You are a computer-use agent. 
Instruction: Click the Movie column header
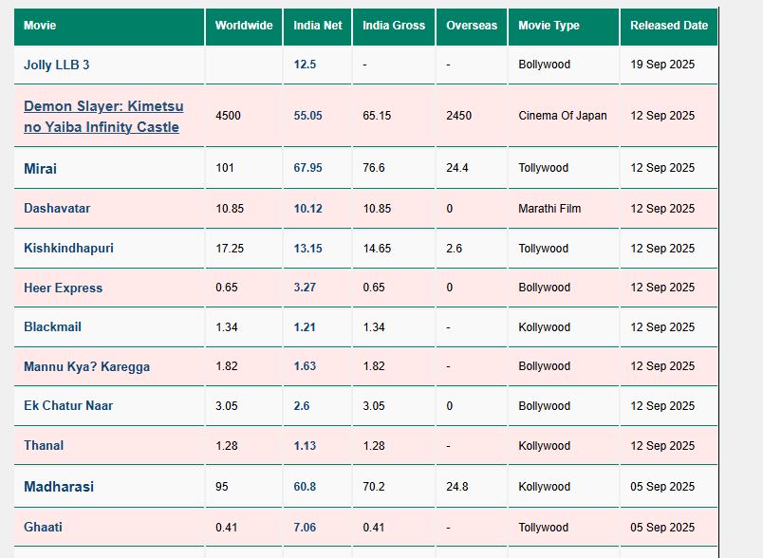click(x=109, y=27)
